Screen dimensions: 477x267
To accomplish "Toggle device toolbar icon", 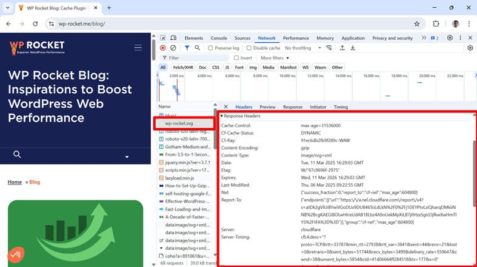I will (174, 38).
